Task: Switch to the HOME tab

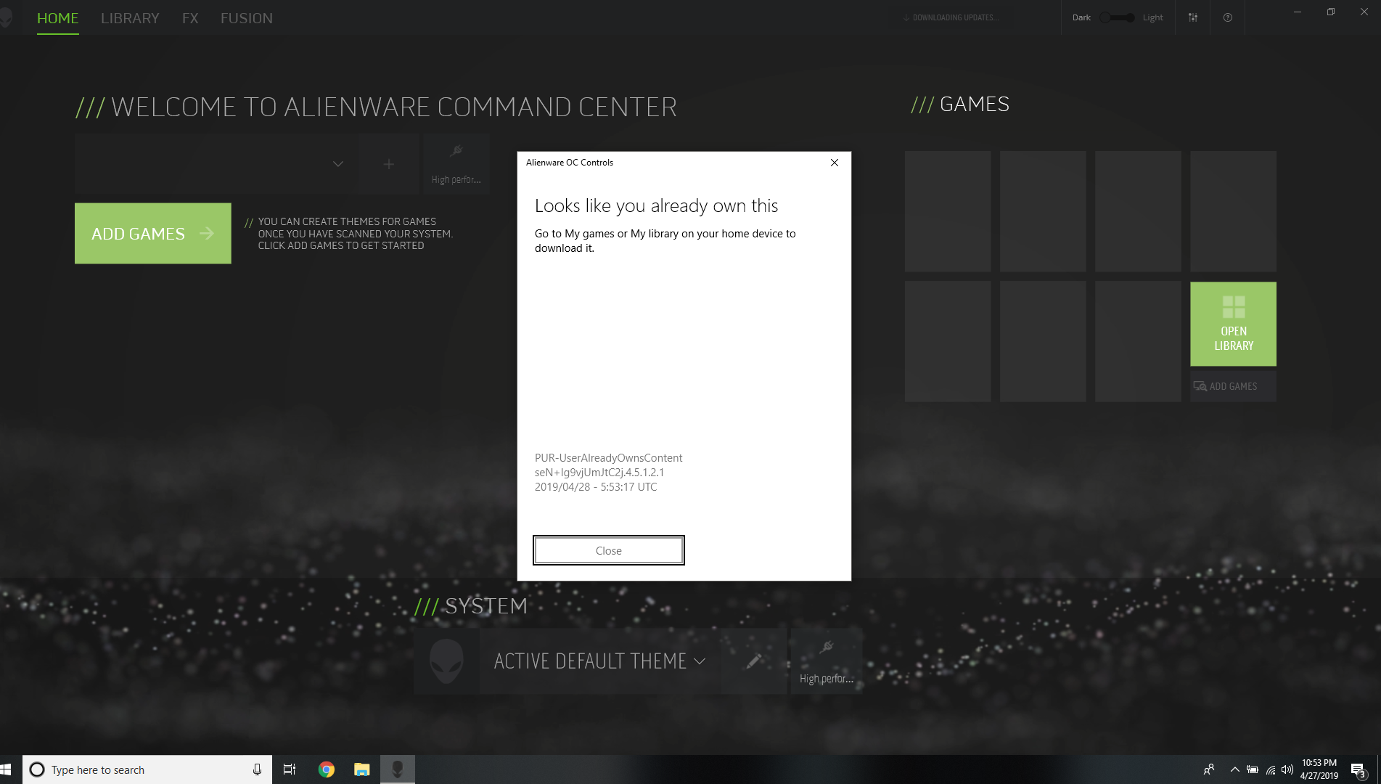Action: coord(57,18)
